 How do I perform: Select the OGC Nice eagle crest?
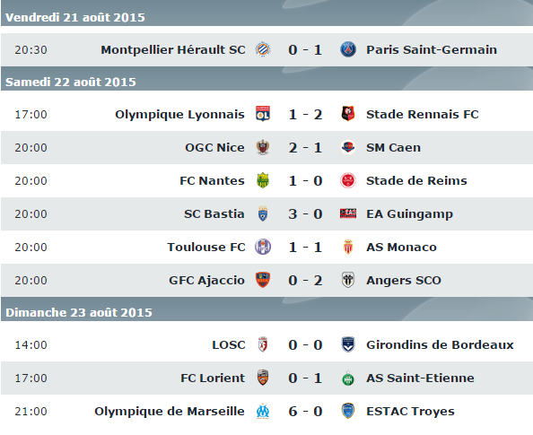pyautogui.click(x=263, y=147)
